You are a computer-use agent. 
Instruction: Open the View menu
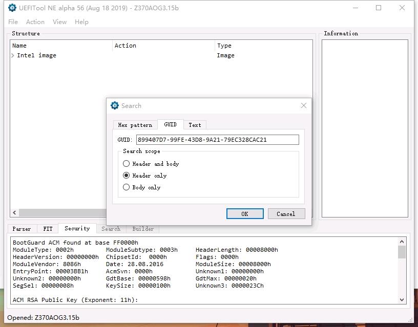(x=60, y=22)
